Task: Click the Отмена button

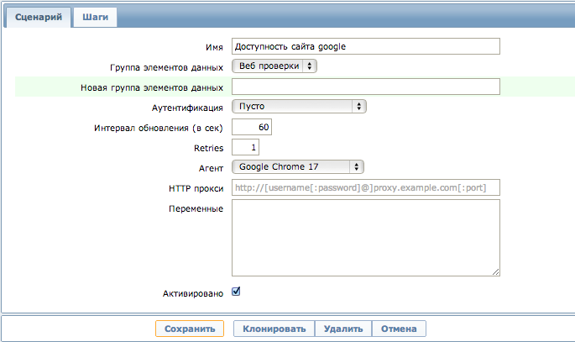Action: point(399,329)
